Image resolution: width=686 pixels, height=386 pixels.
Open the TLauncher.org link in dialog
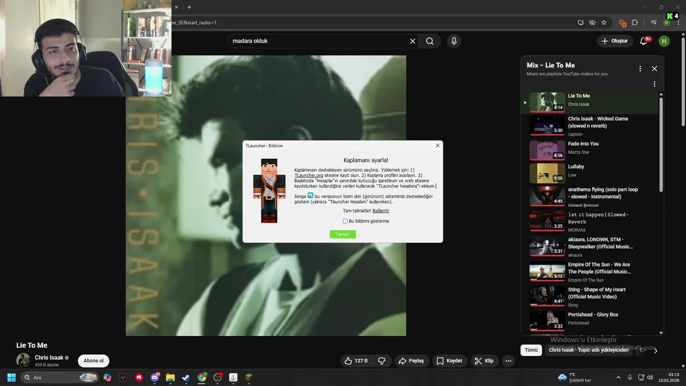coord(309,175)
